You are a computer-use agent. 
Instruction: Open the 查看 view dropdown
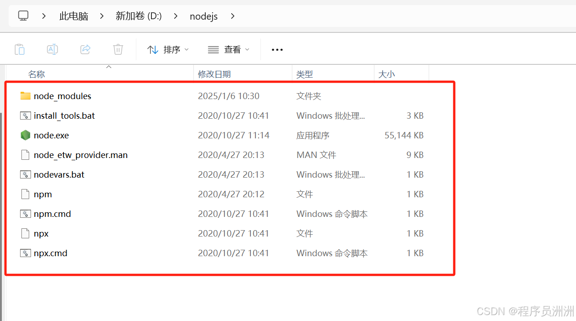pos(228,49)
